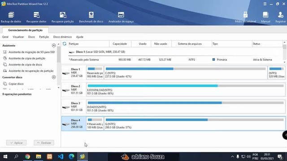
Task: Open Chrome from taskbar
Action: [x=27, y=157]
